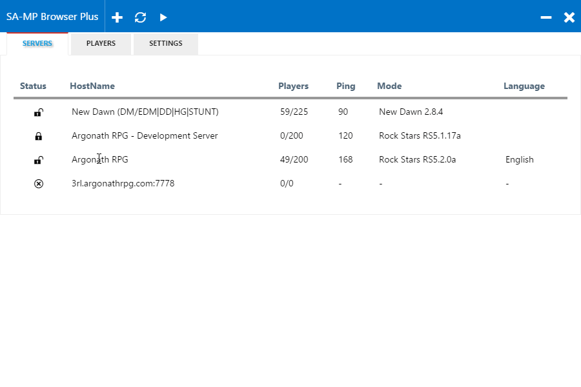Select the Argonath RPG hostname
The height and width of the screenshot is (387, 581).
(x=100, y=159)
